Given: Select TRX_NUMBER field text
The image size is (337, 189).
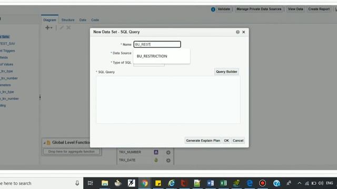Looking at the screenshot, I should tap(130, 152).
